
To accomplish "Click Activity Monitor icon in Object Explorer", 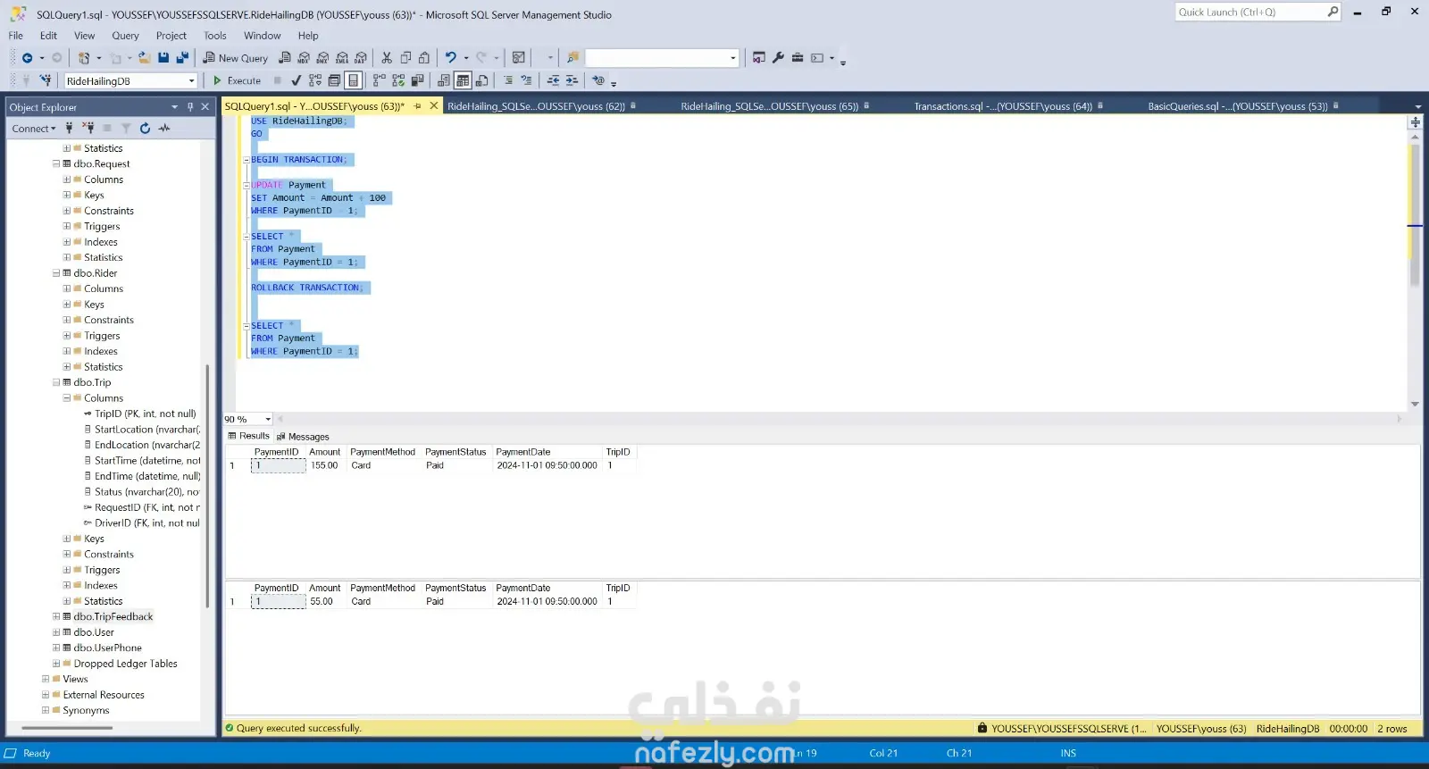I will tap(164, 129).
